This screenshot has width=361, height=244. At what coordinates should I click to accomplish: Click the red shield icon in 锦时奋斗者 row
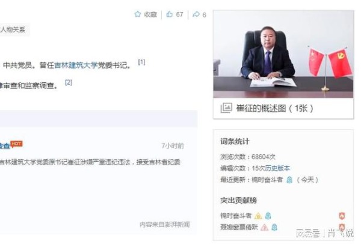pyautogui.click(x=342, y=216)
